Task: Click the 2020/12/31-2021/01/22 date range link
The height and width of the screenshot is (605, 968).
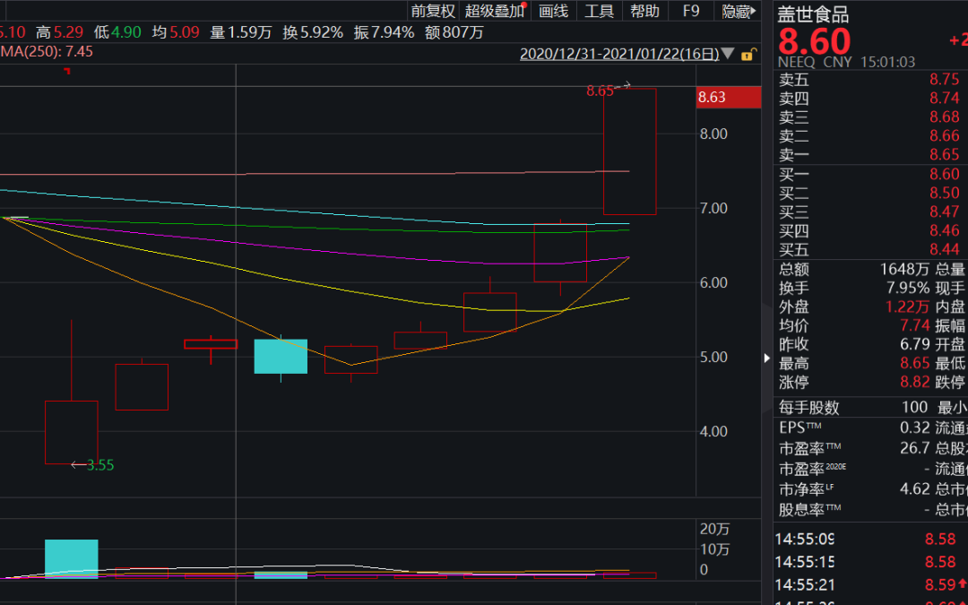Action: 619,54
